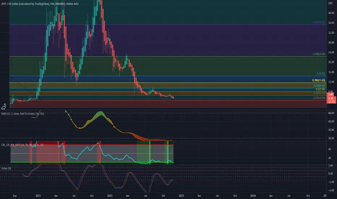
Task: Click the 1.618(22.40) Fibonacci level label
Action: [319, 54]
